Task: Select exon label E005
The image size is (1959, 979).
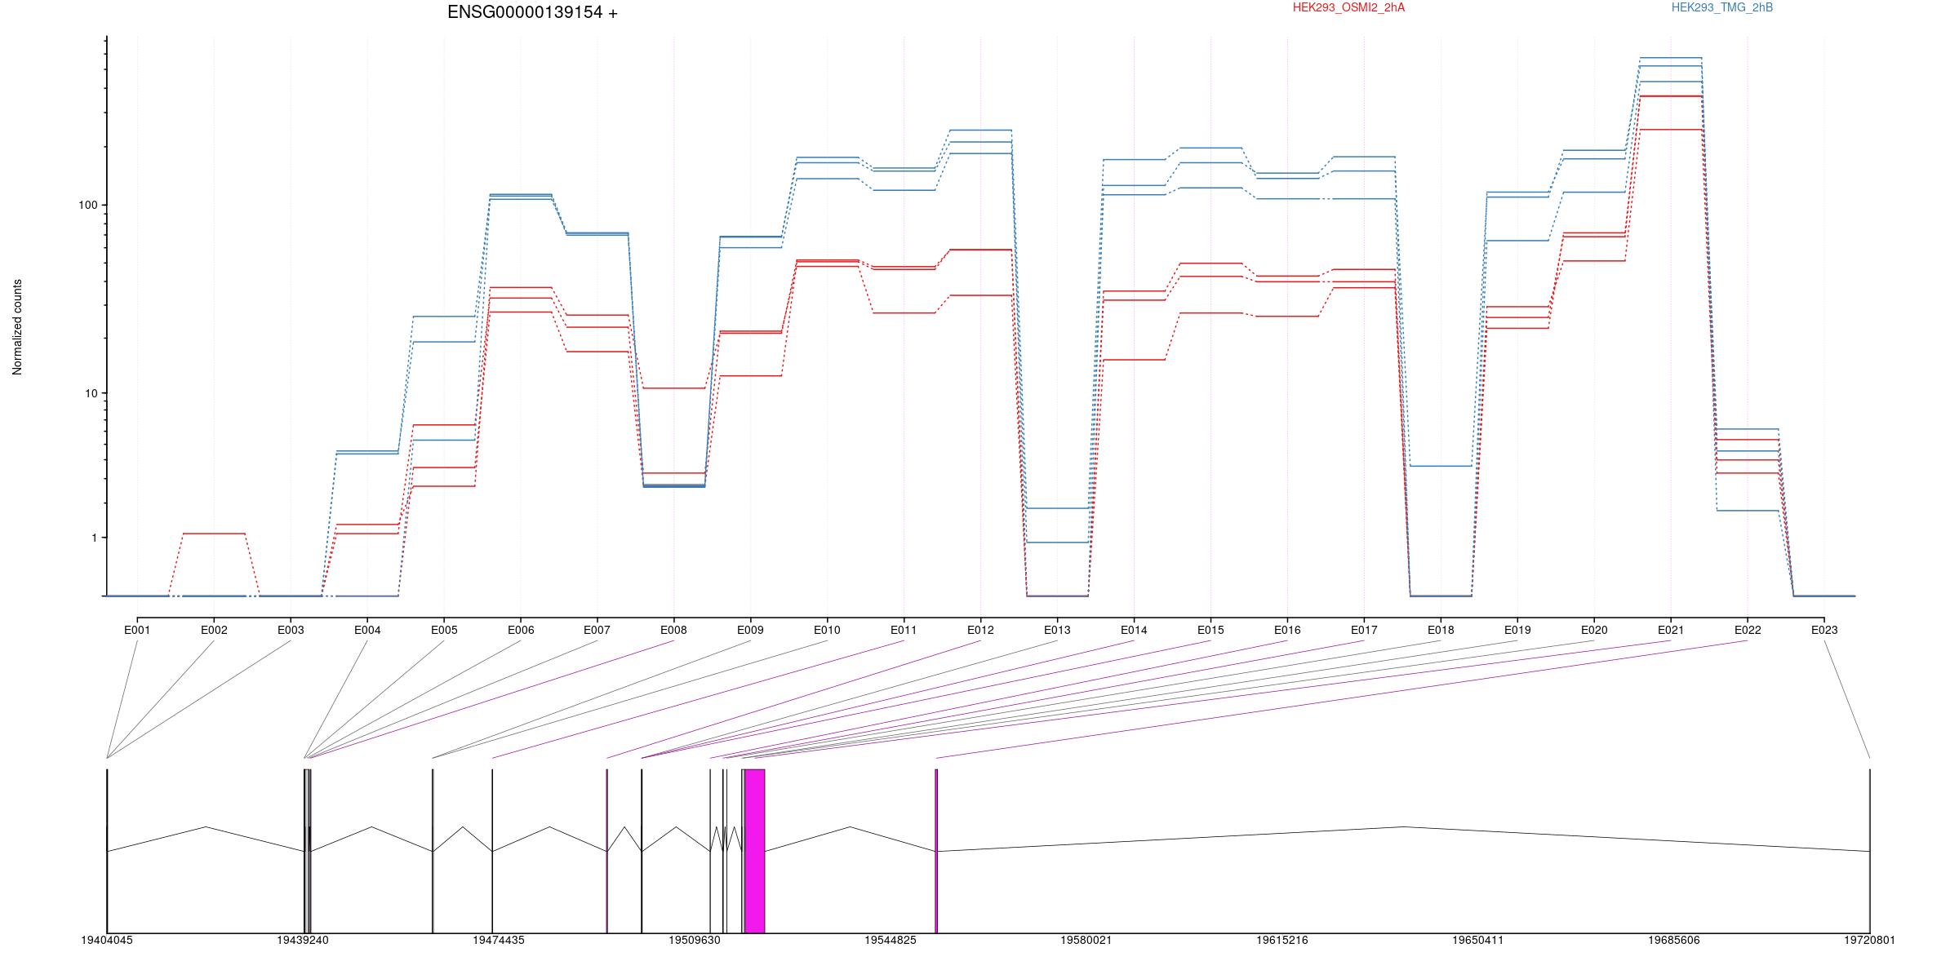Action: click(444, 630)
